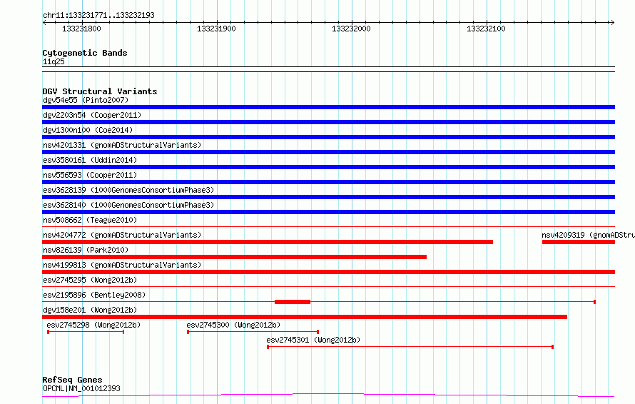Open the esv2745298 (Wong2012b) variant label
The image size is (635, 404).
coord(93,325)
